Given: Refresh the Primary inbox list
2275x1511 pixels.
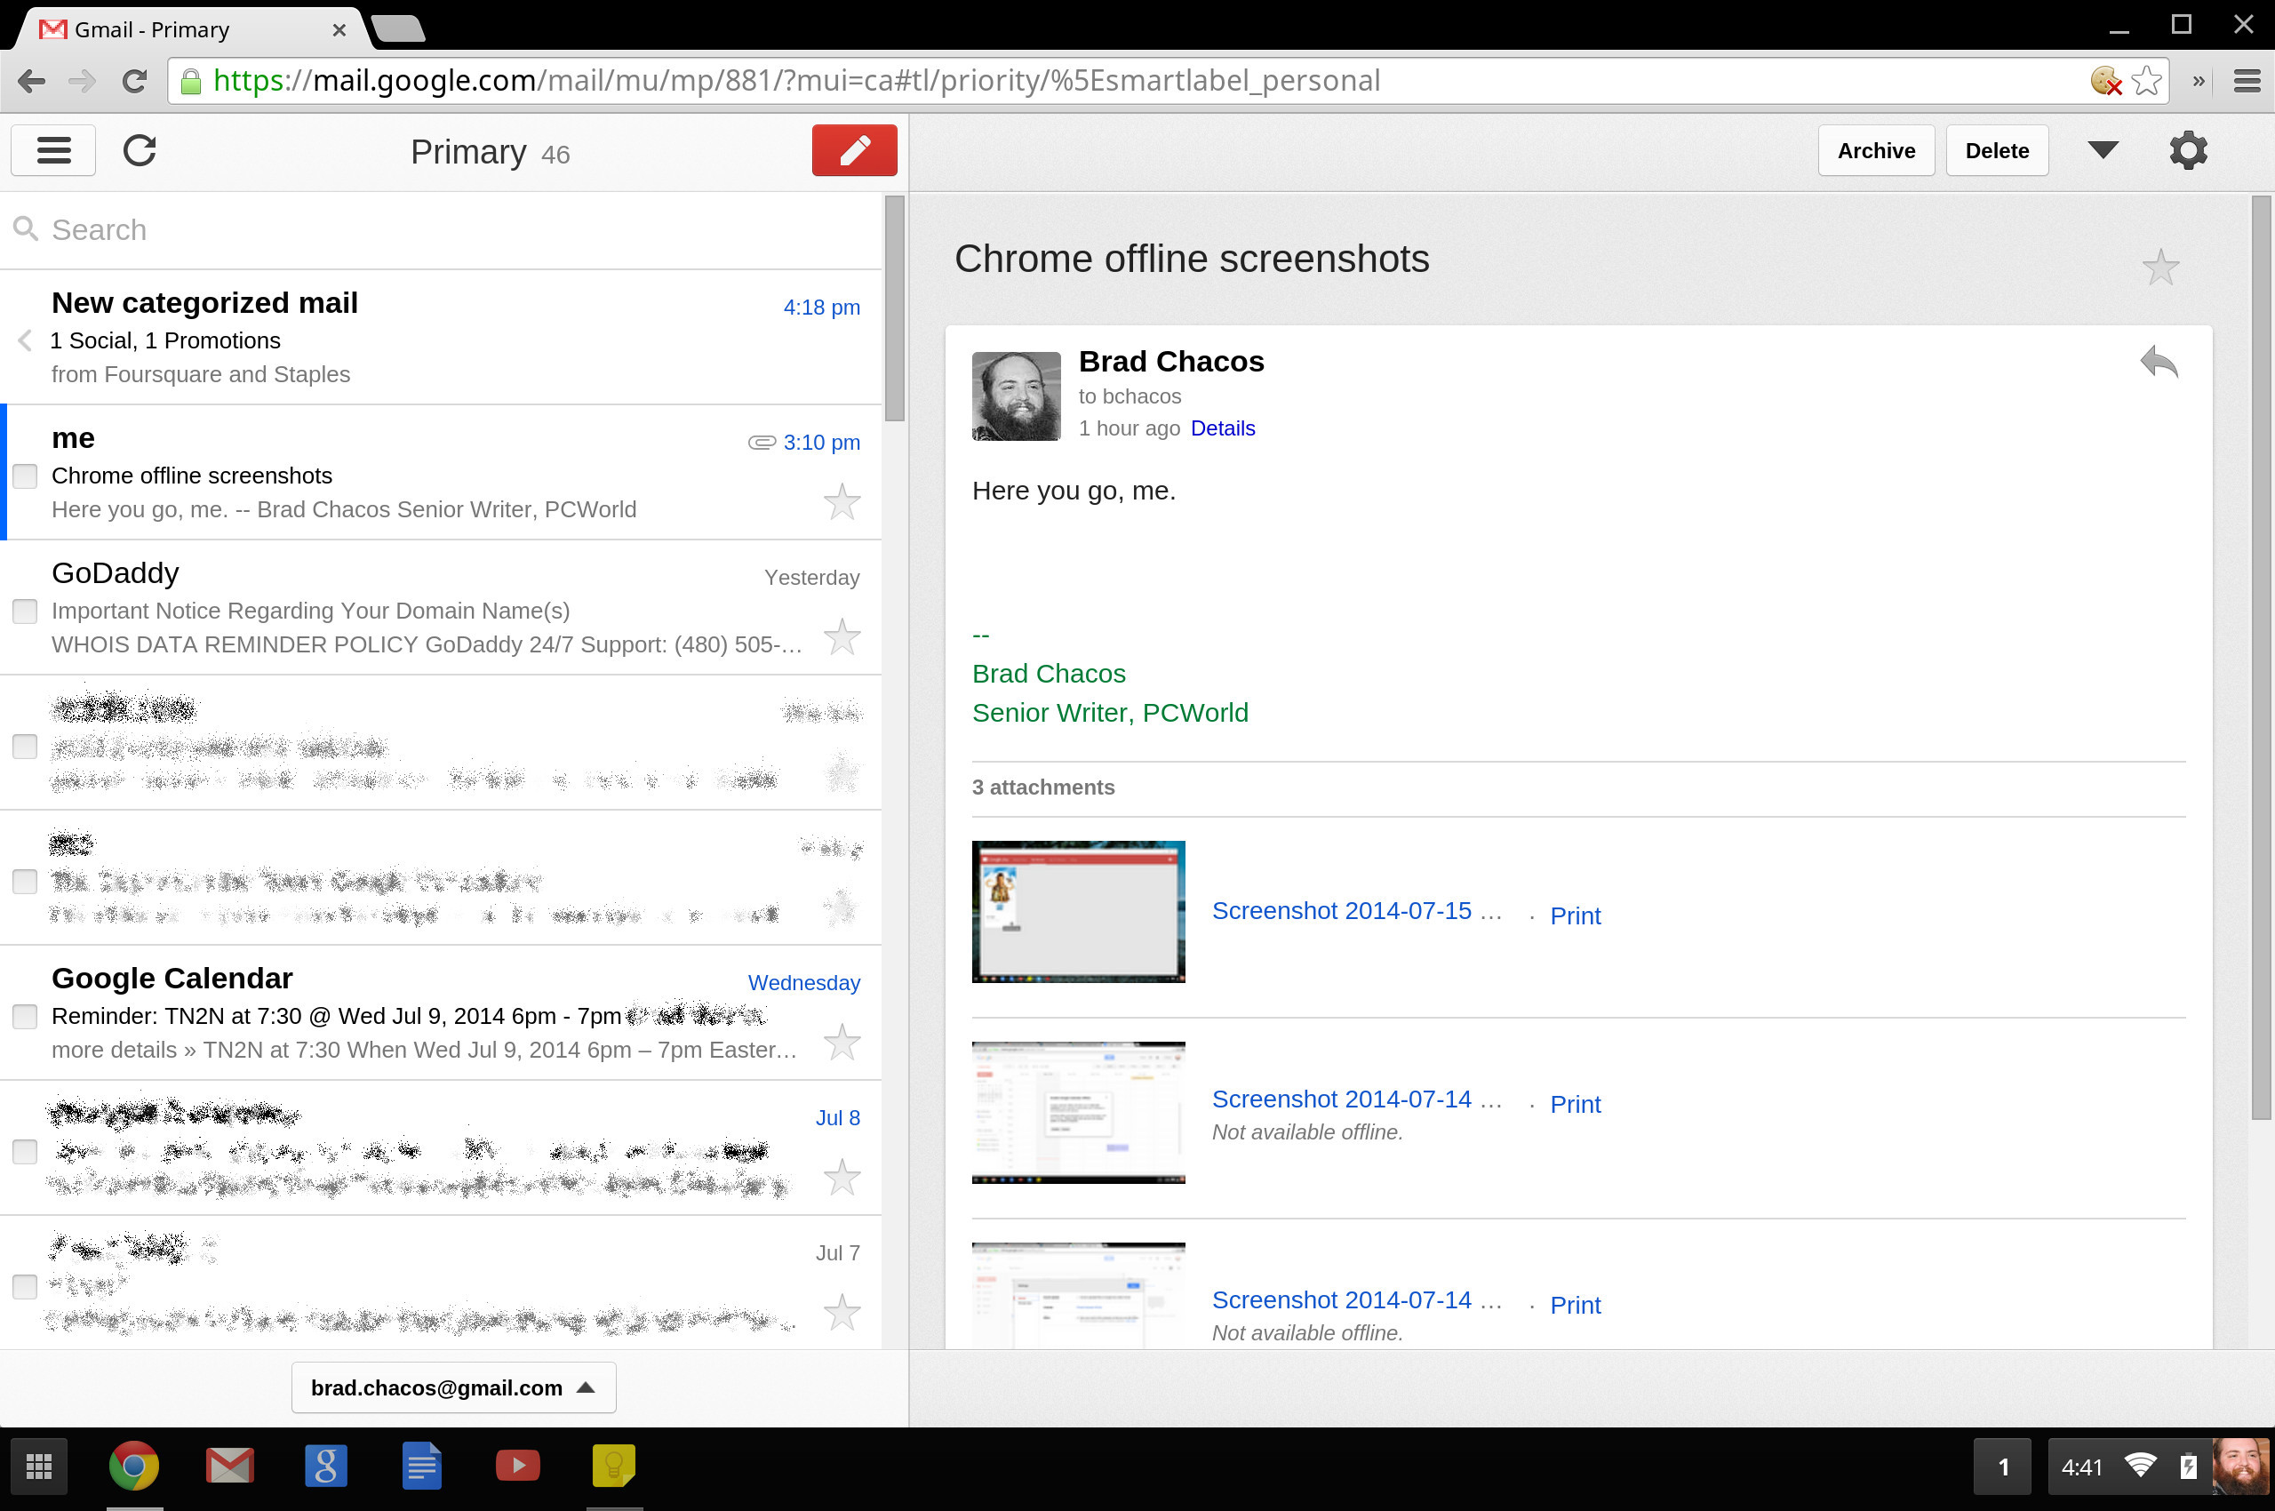Looking at the screenshot, I should tap(140, 150).
